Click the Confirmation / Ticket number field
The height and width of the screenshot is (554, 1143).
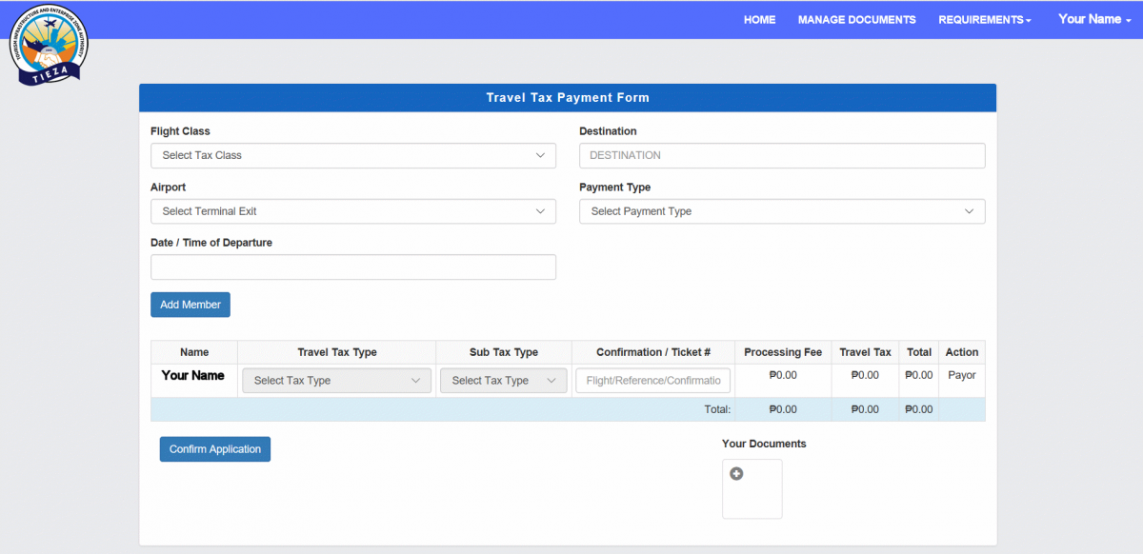[x=652, y=381]
